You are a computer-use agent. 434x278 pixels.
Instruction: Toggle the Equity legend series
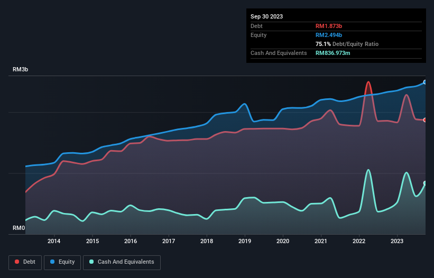tap(62, 262)
